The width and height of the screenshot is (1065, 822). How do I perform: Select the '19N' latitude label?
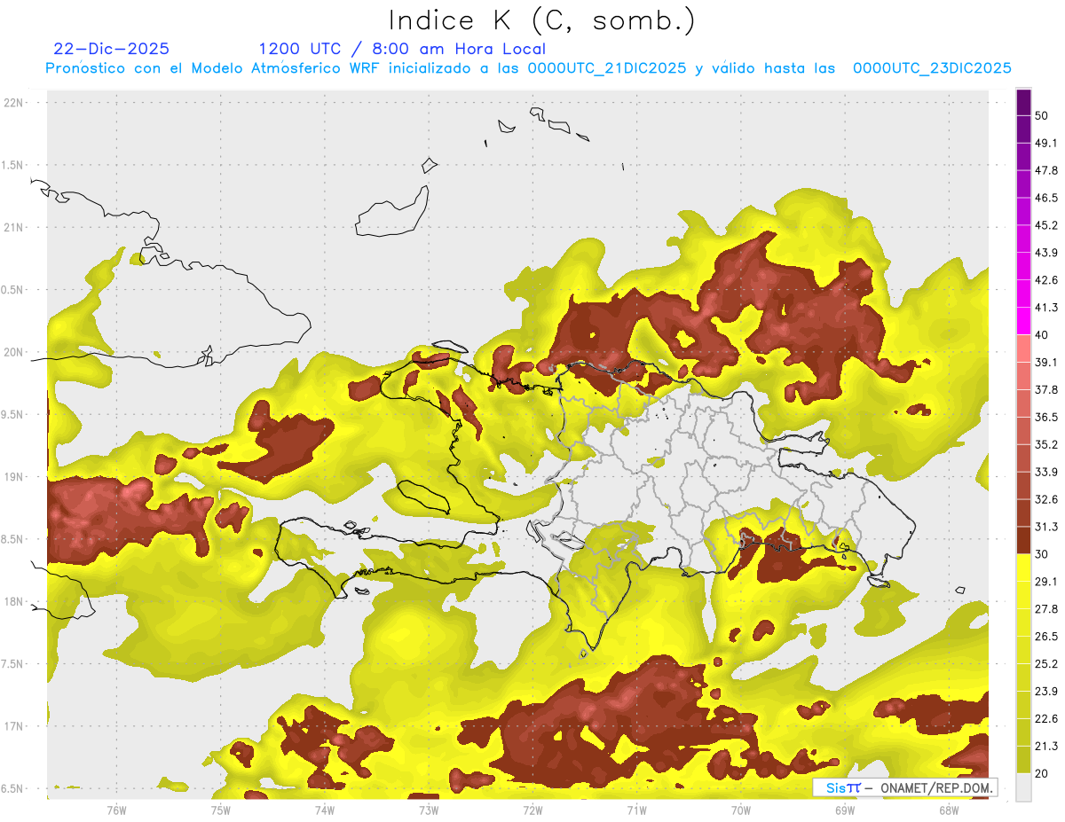[x=15, y=477]
